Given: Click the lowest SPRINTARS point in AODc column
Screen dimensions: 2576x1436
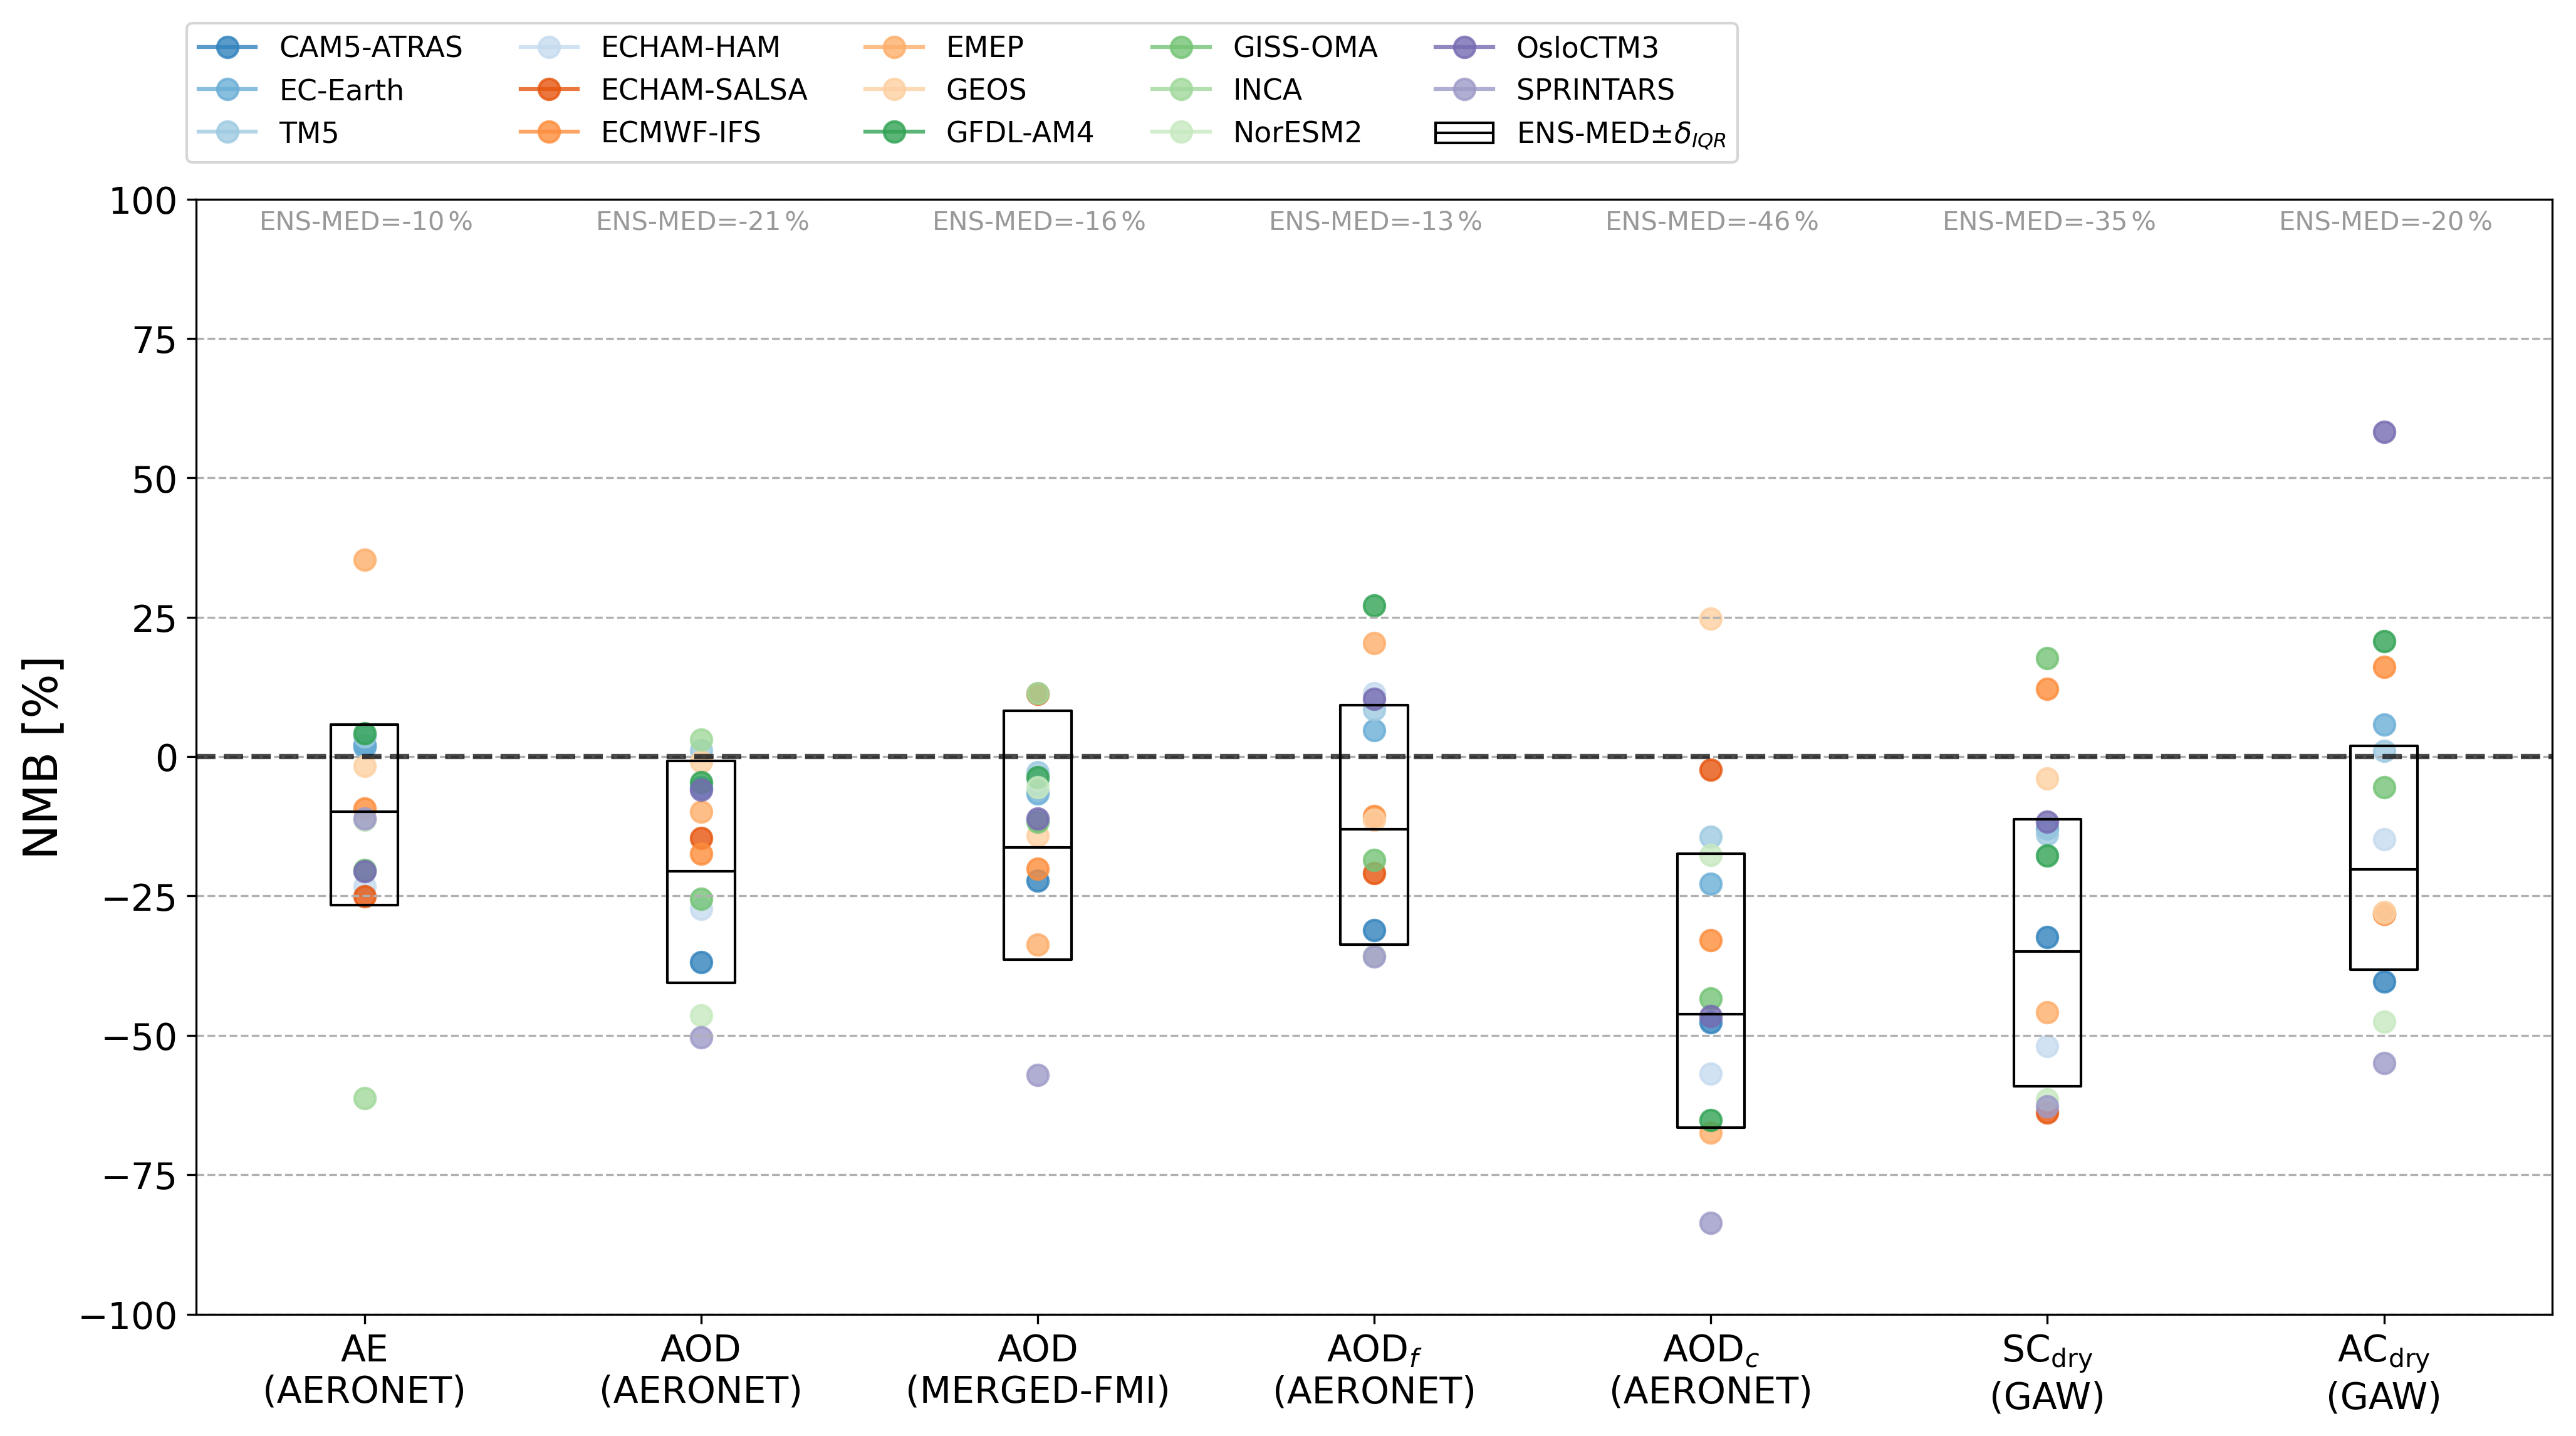Looking at the screenshot, I should [1711, 1223].
